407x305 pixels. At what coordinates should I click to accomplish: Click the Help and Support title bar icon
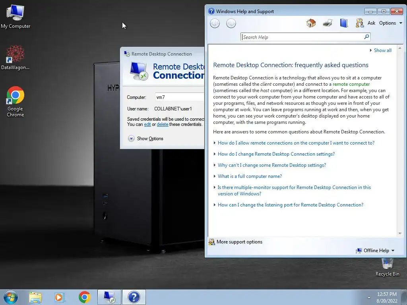[x=211, y=11]
